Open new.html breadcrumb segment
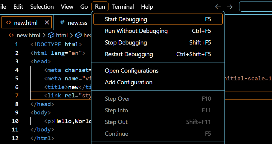Screen dimensions: 272x144 [x=28, y=35]
